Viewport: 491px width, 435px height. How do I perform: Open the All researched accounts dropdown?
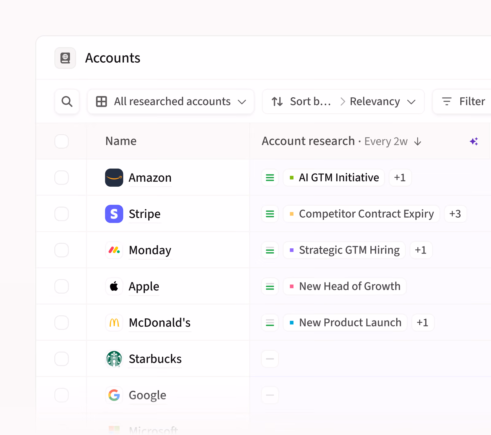pos(171,102)
